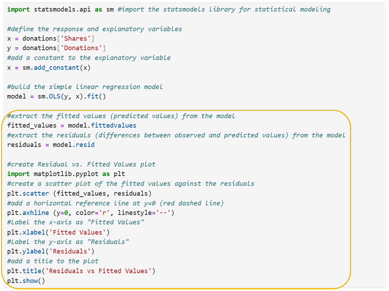Click the plt.show() line
The image size is (389, 291).
(x=26, y=280)
